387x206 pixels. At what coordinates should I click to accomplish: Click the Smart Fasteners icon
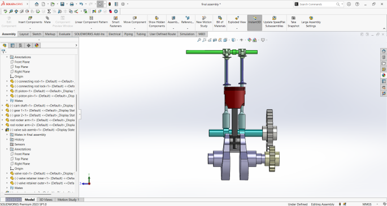pyautogui.click(x=115, y=18)
